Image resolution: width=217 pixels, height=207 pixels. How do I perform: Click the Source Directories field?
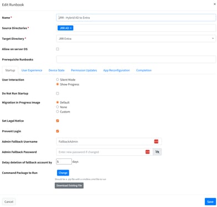tap(136, 28)
